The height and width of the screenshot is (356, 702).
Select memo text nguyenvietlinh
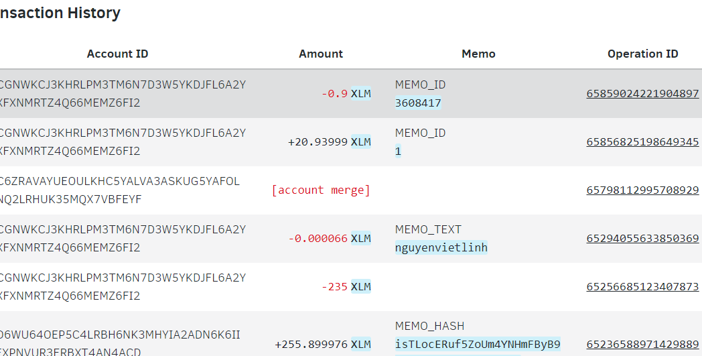coord(441,248)
